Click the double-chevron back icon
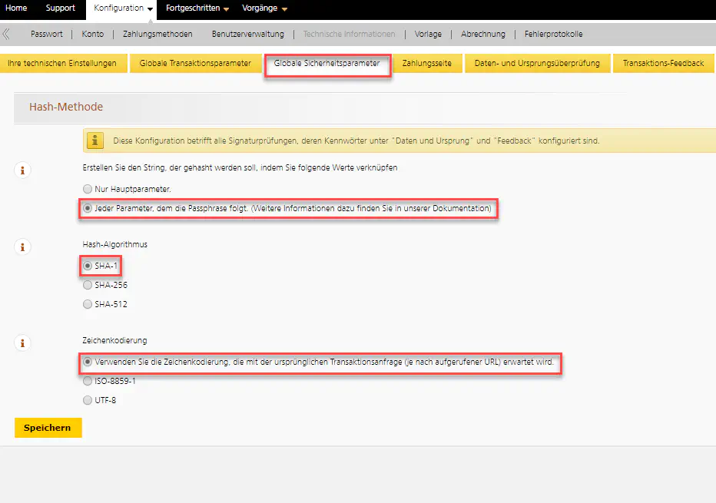Screen dimensions: 716x503 tap(6, 34)
